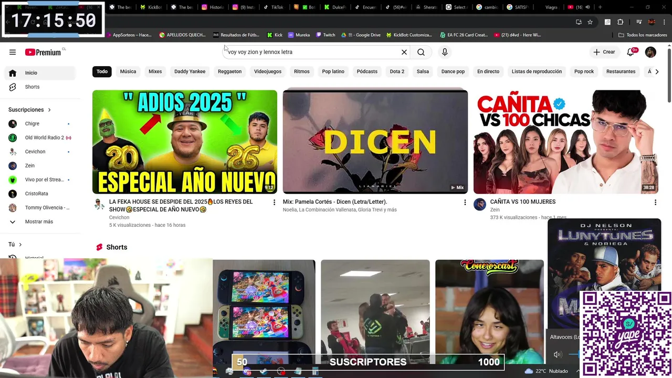Expand the Tú section

pos(15,245)
